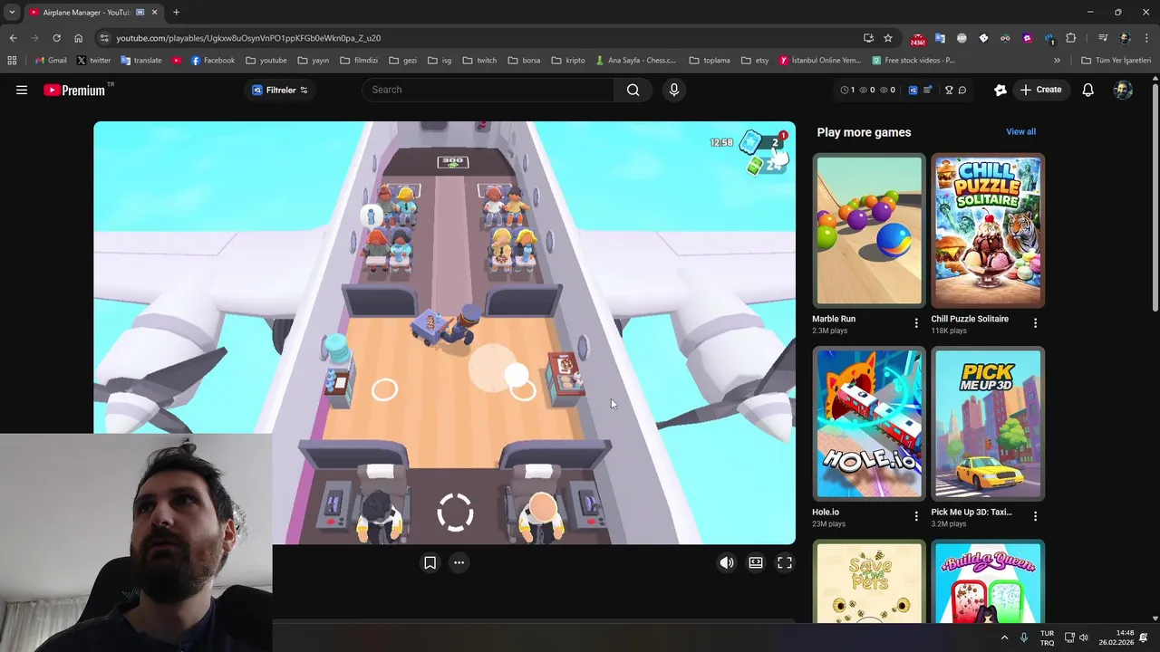Open Pick Me Up 3D options menu
1160x652 pixels.
1035,516
